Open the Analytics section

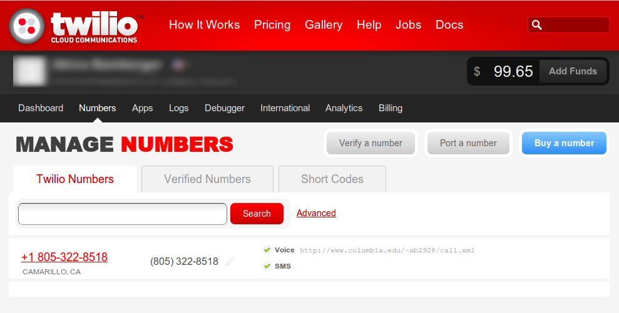(x=344, y=108)
